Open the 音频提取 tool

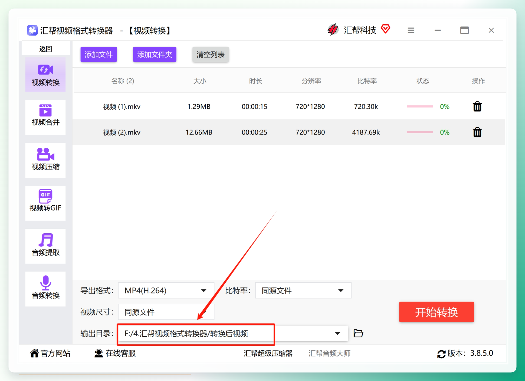tap(45, 246)
